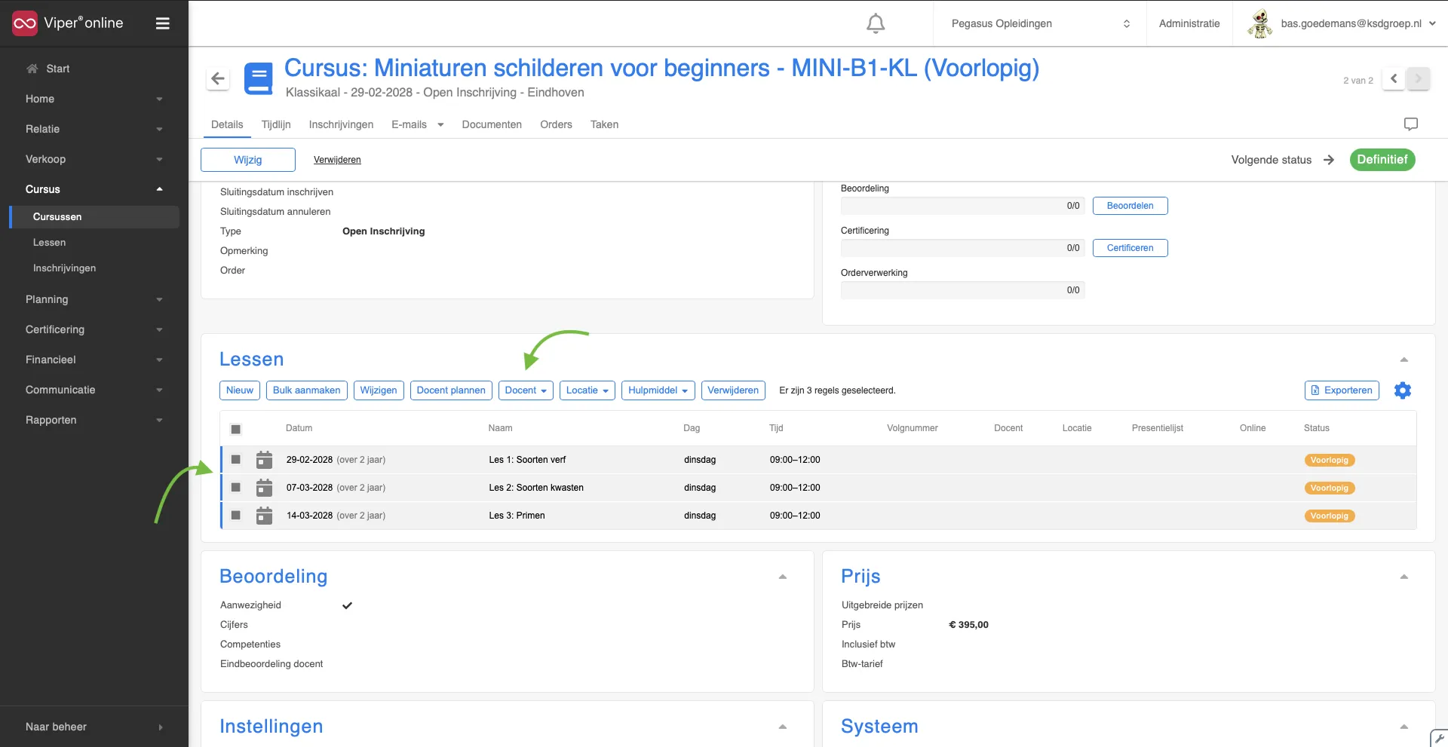Expand the Financieel sidebar menu
Image resolution: width=1448 pixels, height=747 pixels.
click(94, 360)
